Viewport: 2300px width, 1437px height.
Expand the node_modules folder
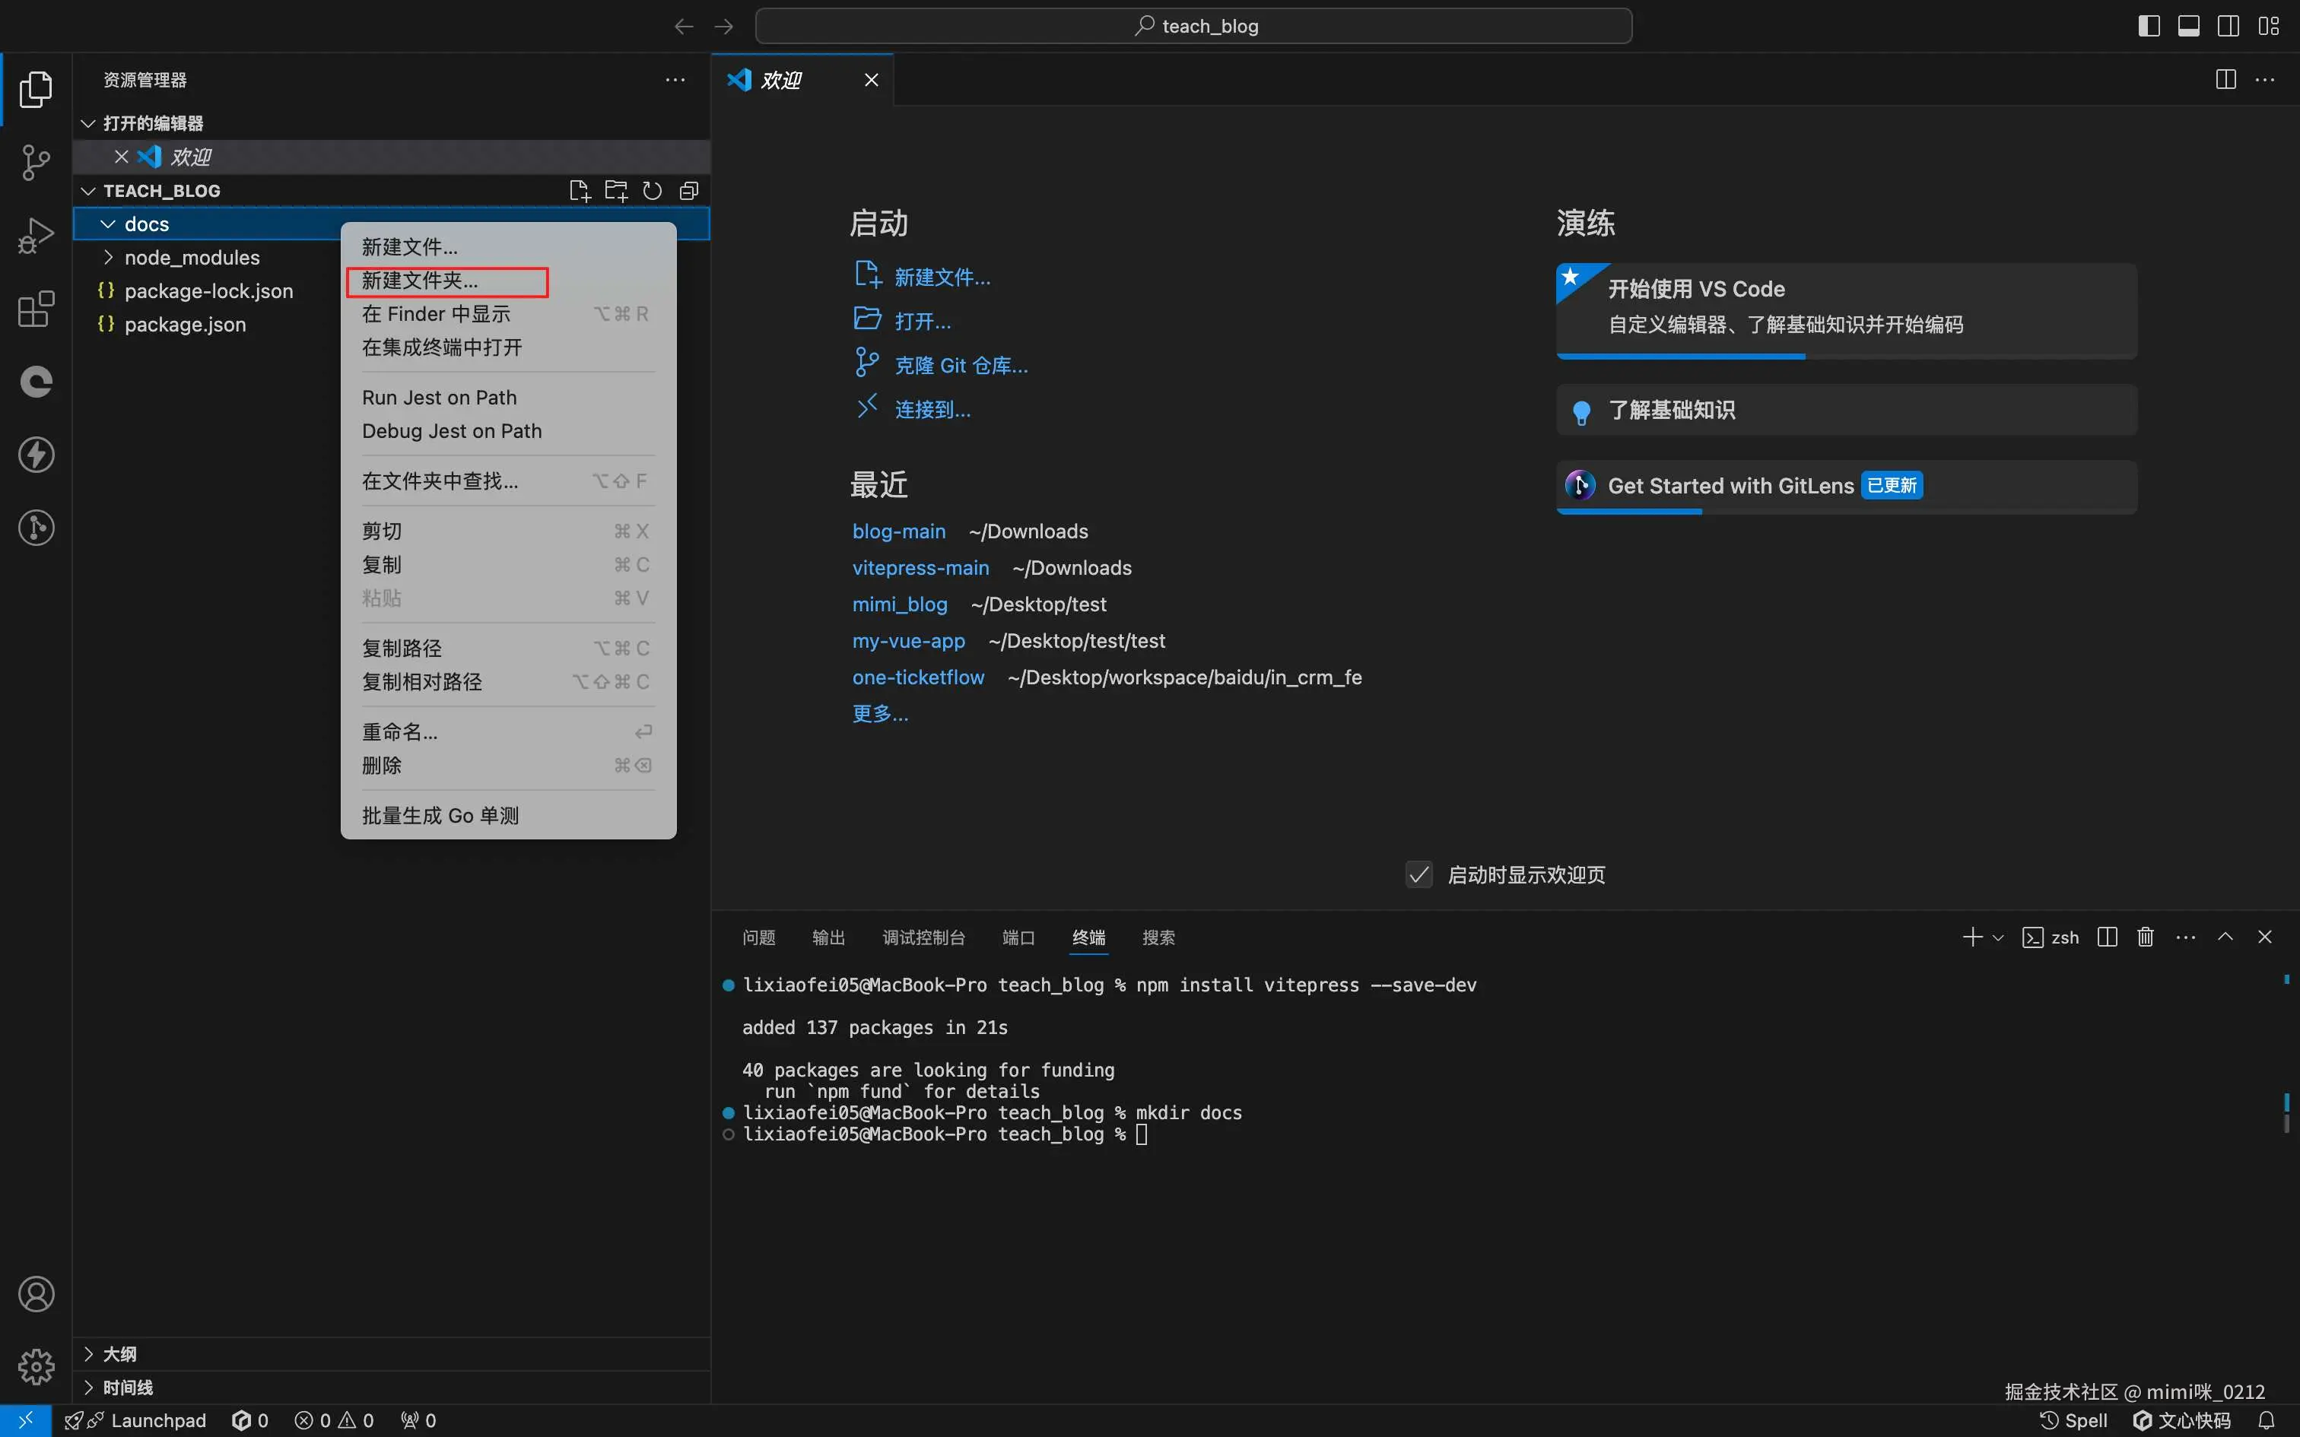(191, 258)
